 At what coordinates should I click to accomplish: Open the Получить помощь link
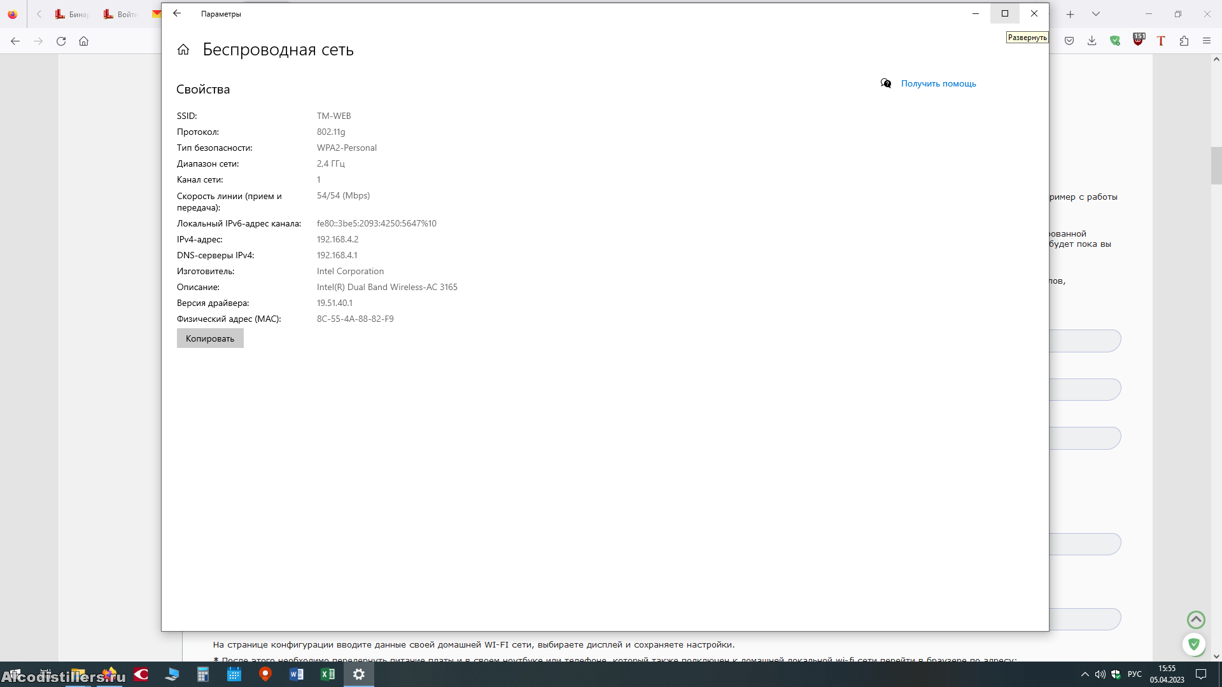(938, 83)
